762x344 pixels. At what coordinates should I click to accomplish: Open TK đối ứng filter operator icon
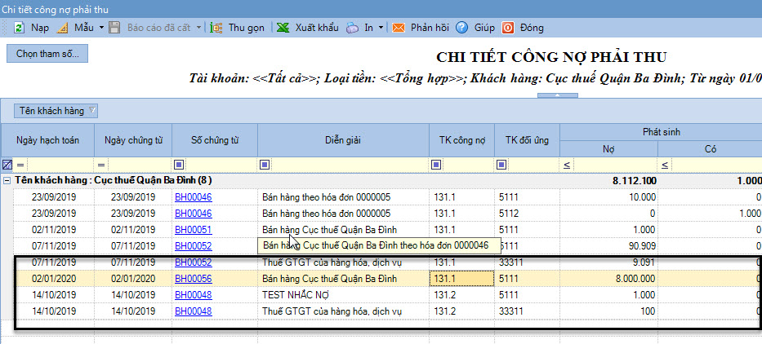point(501,165)
